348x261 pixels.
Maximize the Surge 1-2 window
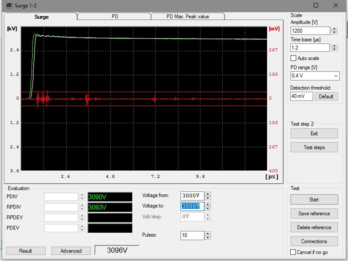tap(316, 5)
